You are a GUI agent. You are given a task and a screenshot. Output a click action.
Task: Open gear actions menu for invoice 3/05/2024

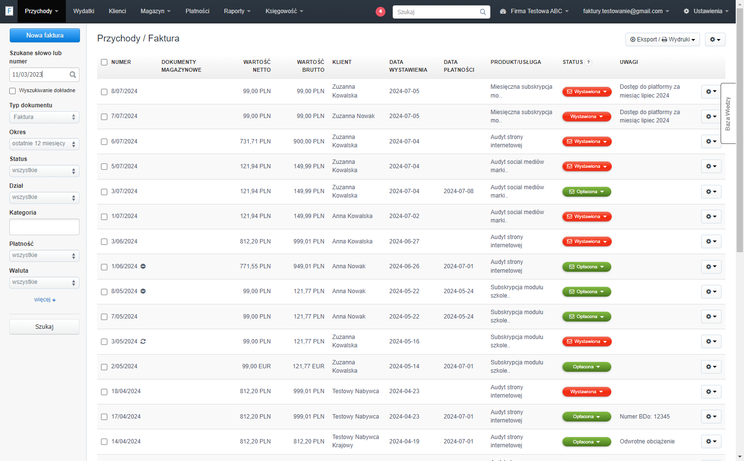click(x=711, y=341)
